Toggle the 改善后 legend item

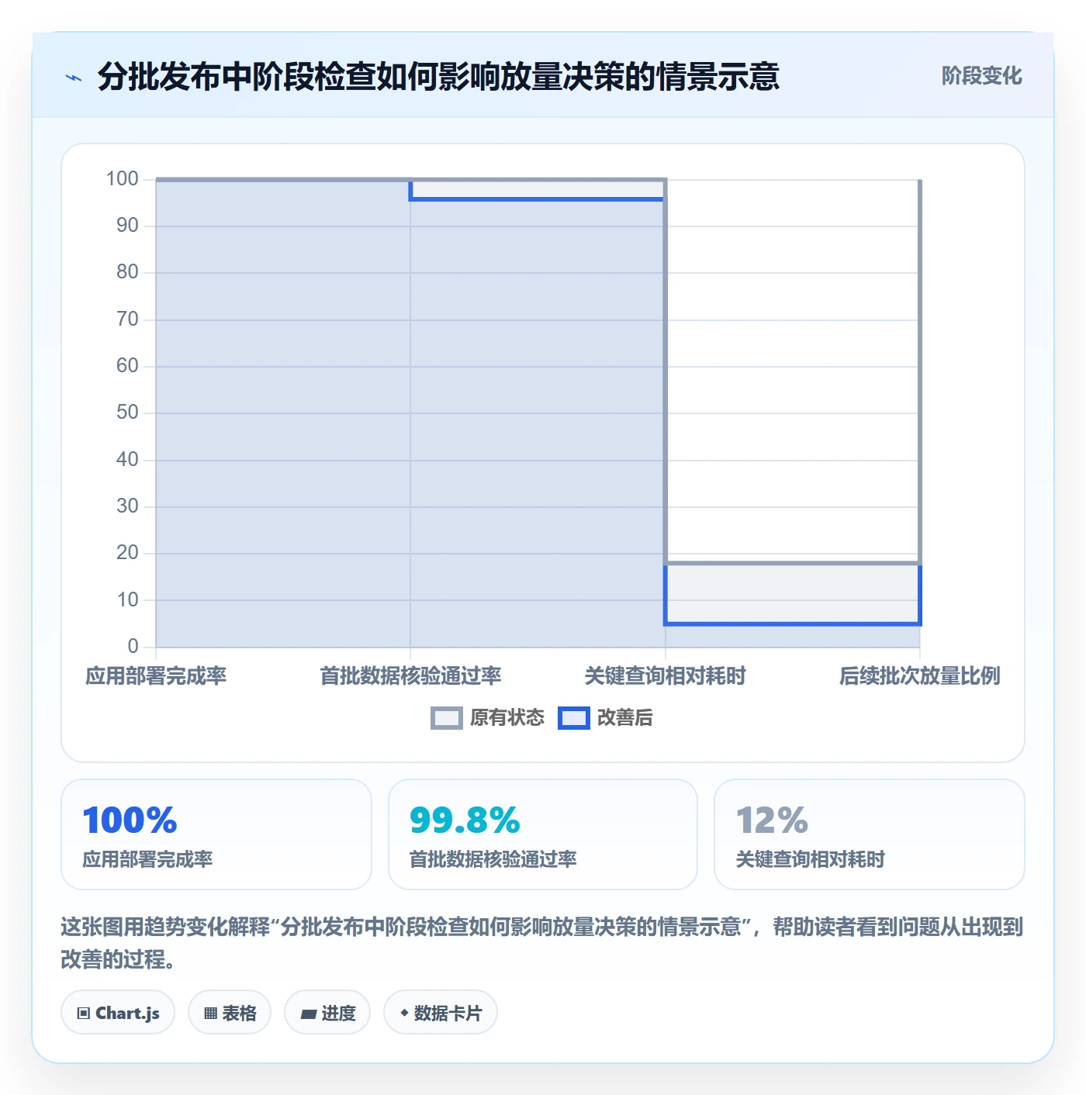pyautogui.click(x=606, y=718)
